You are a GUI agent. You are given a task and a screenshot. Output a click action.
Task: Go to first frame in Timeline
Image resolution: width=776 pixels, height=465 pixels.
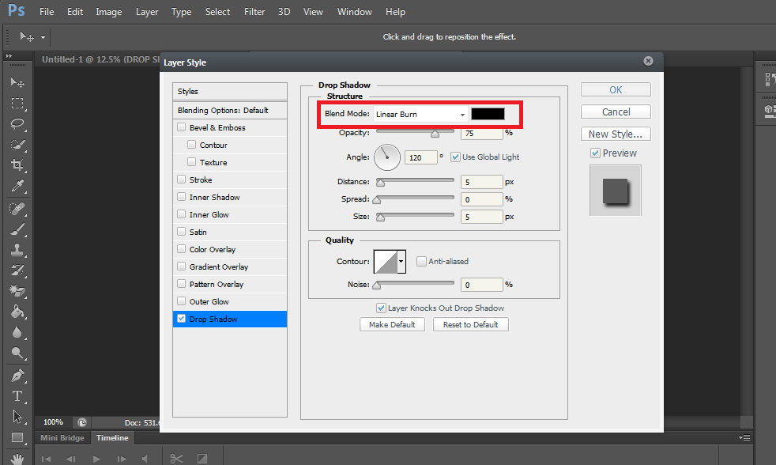(46, 459)
